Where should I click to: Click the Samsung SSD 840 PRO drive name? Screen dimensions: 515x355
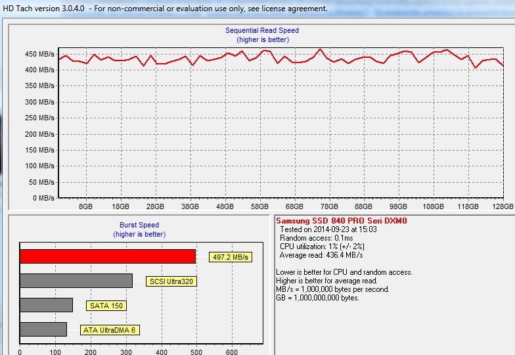point(342,221)
